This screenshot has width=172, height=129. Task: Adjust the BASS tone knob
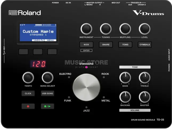click(x=125, y=78)
